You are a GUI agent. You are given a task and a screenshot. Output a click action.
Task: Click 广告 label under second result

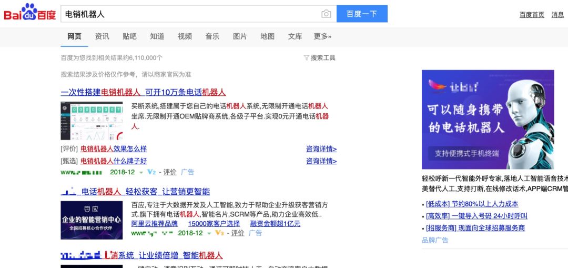[x=256, y=233]
